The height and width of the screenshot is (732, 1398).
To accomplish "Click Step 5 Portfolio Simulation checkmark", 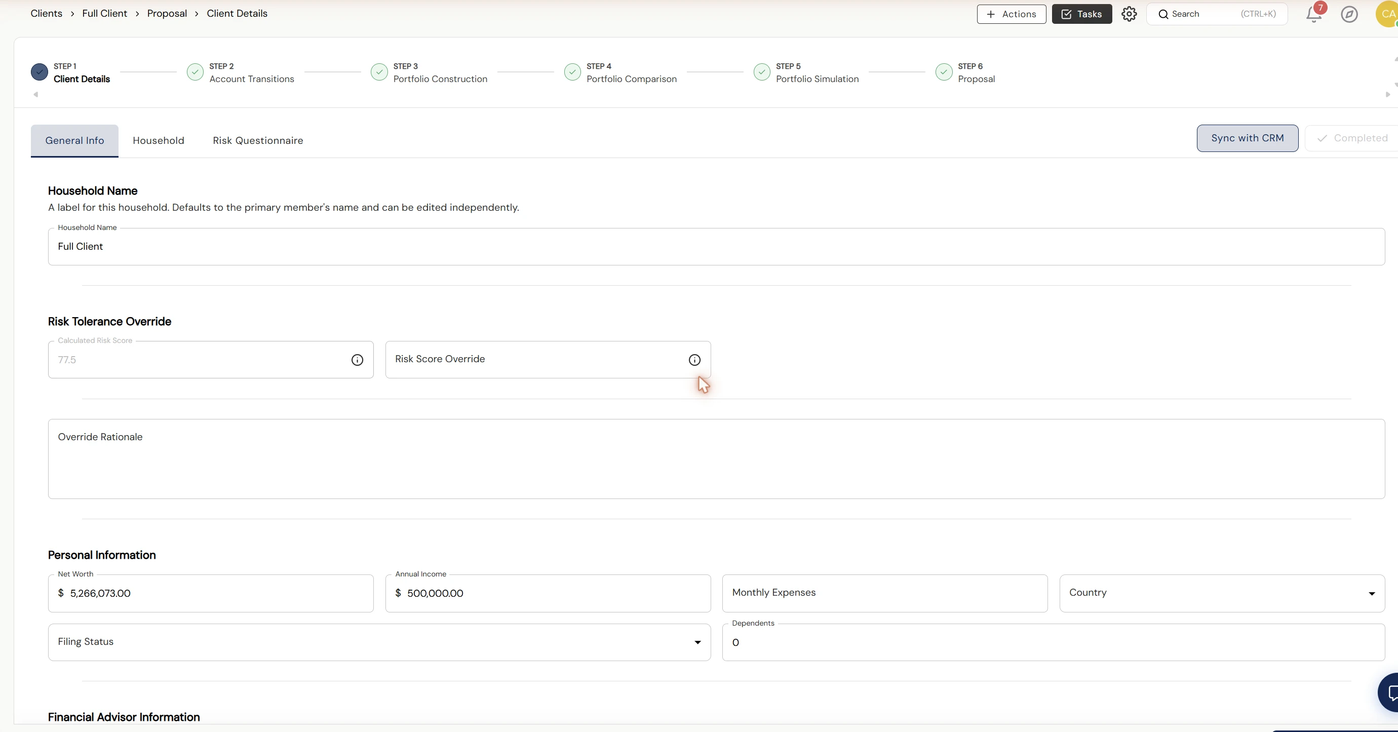I will click(x=761, y=72).
